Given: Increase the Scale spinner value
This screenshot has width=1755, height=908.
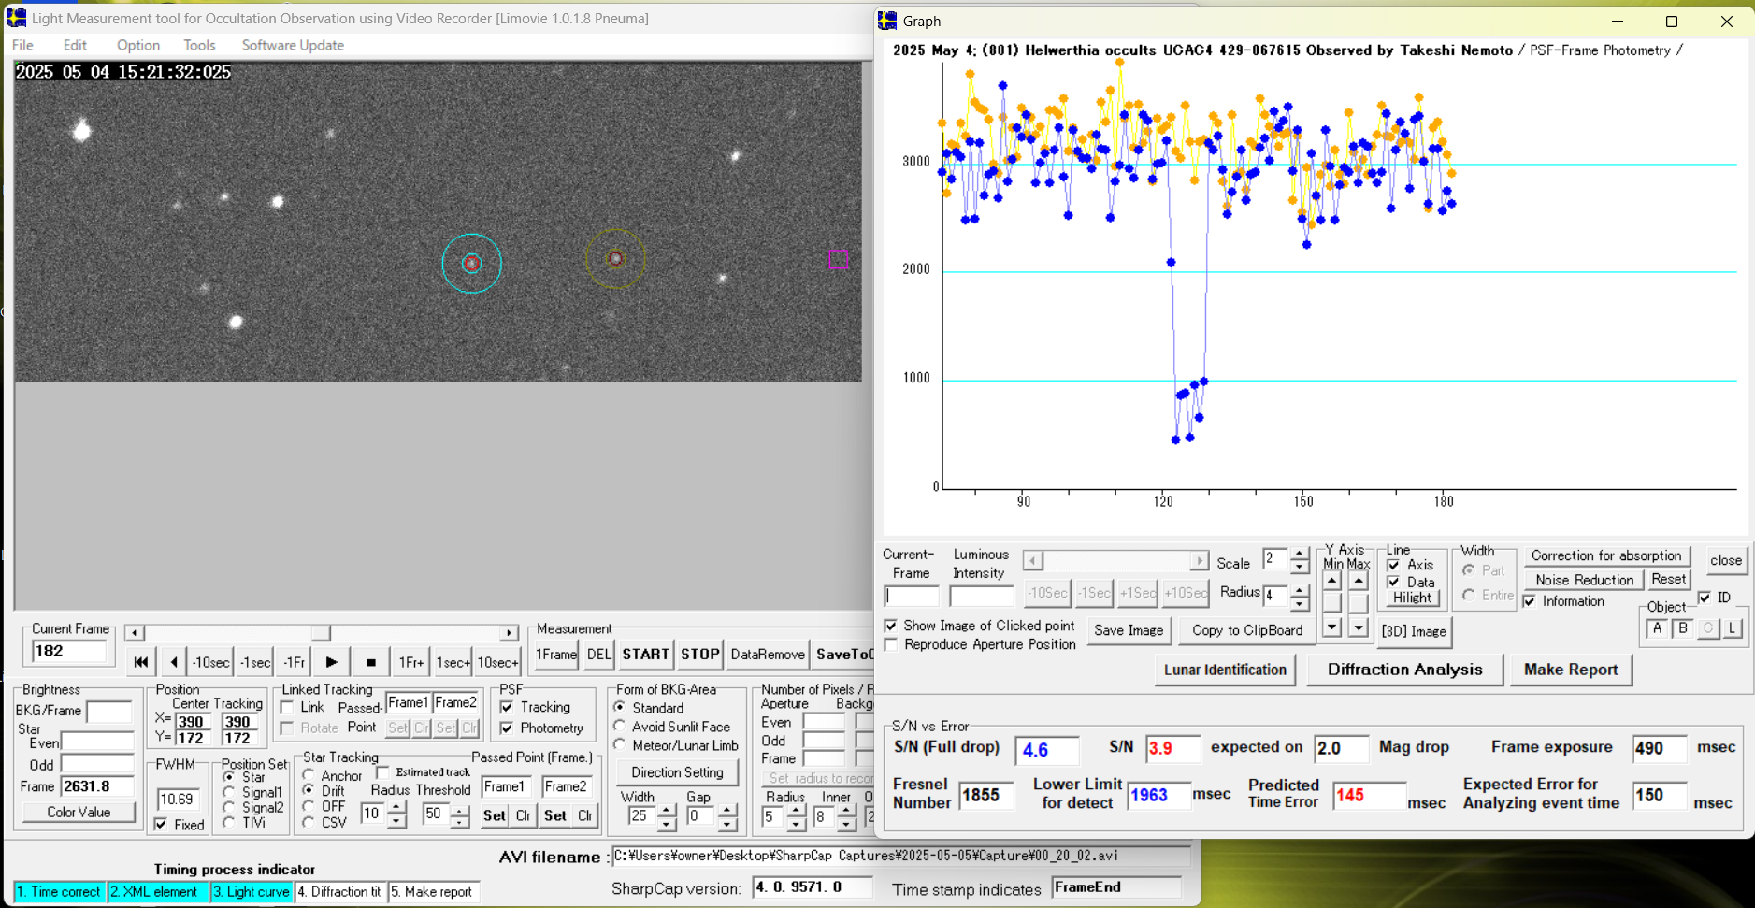Looking at the screenshot, I should [x=1299, y=555].
